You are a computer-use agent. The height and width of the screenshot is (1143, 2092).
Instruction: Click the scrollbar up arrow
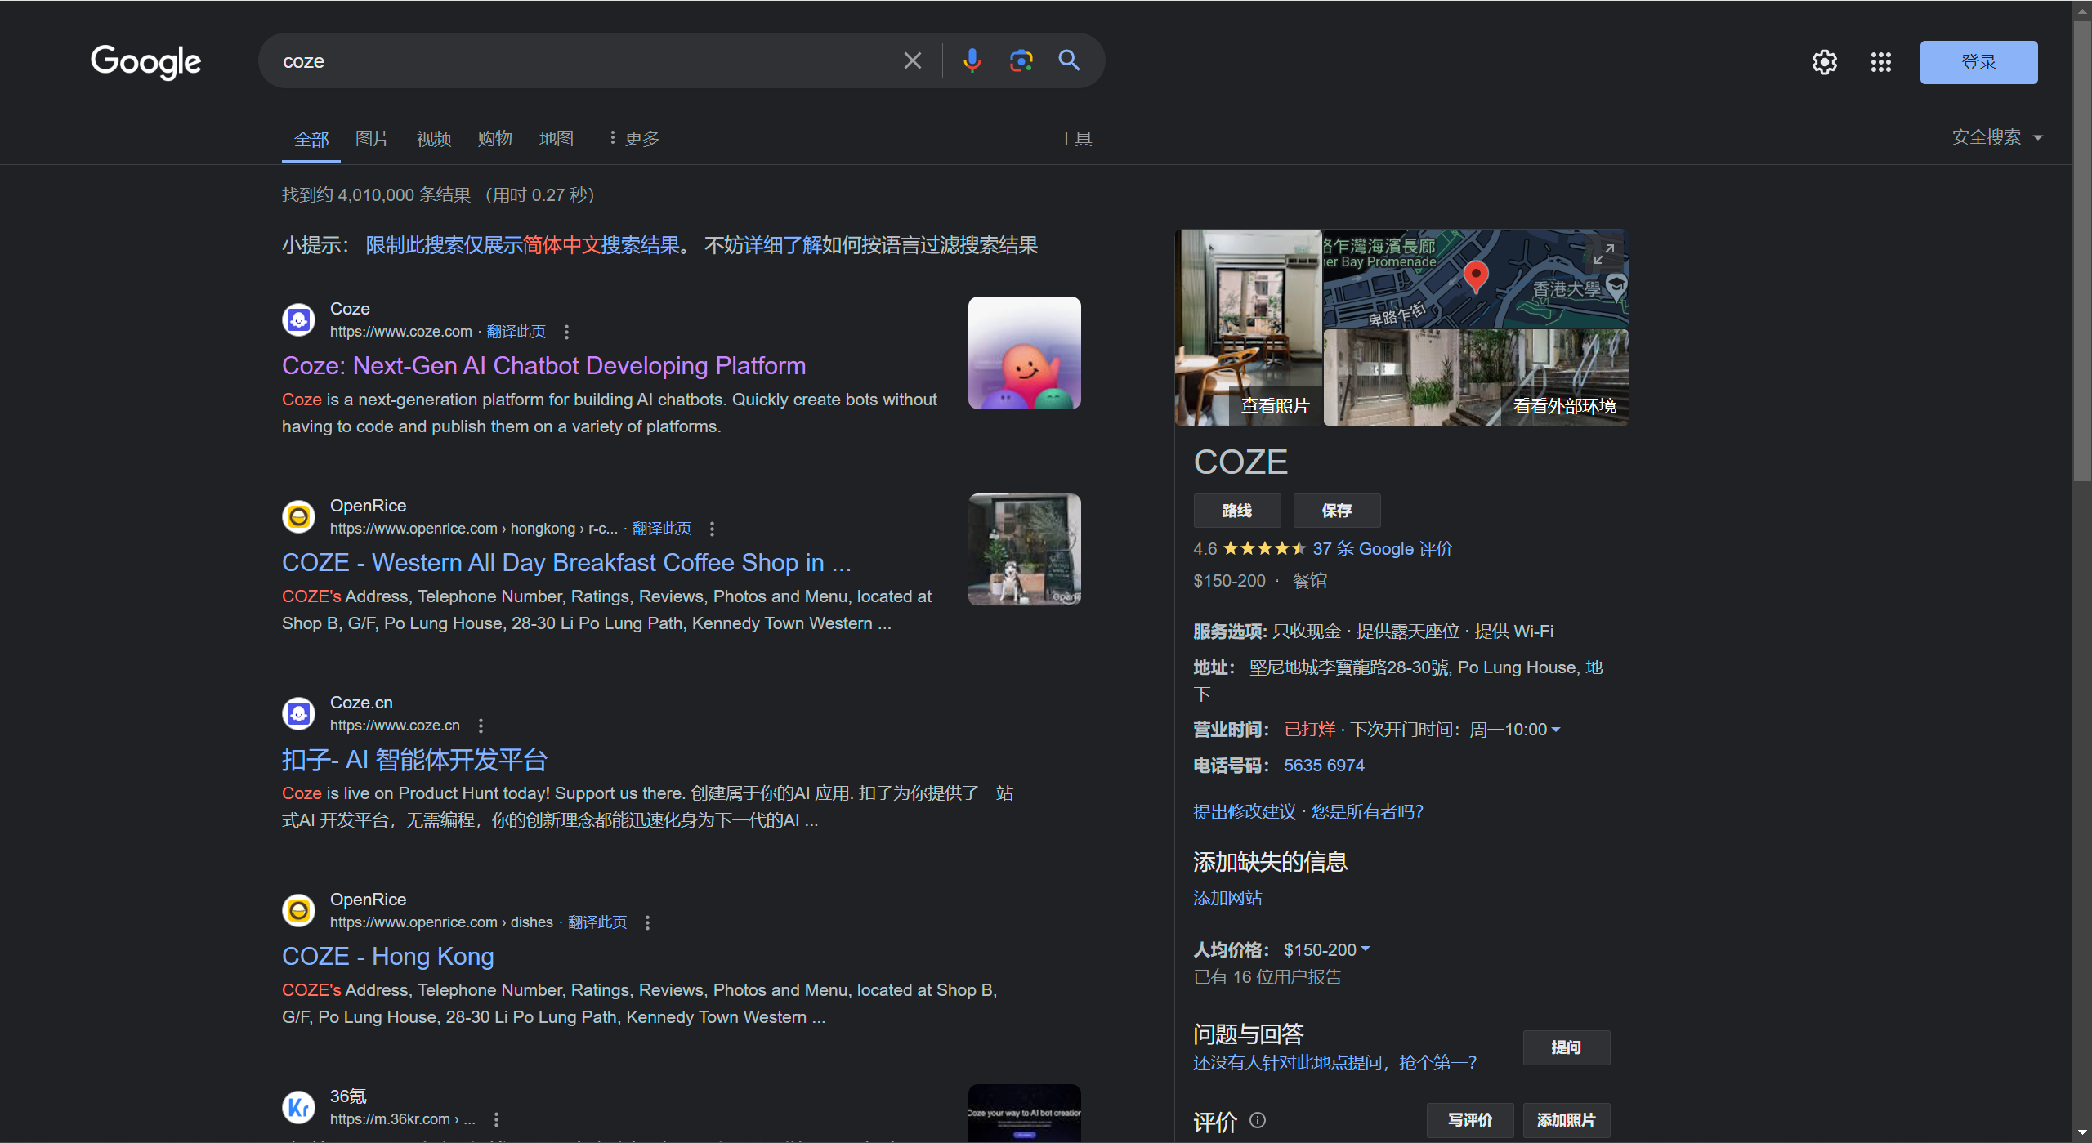click(x=2082, y=10)
